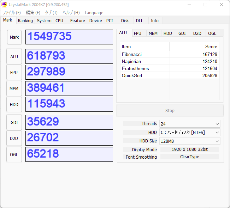Open the ファイル (F) menu
The image size is (230, 208).
point(12,13)
